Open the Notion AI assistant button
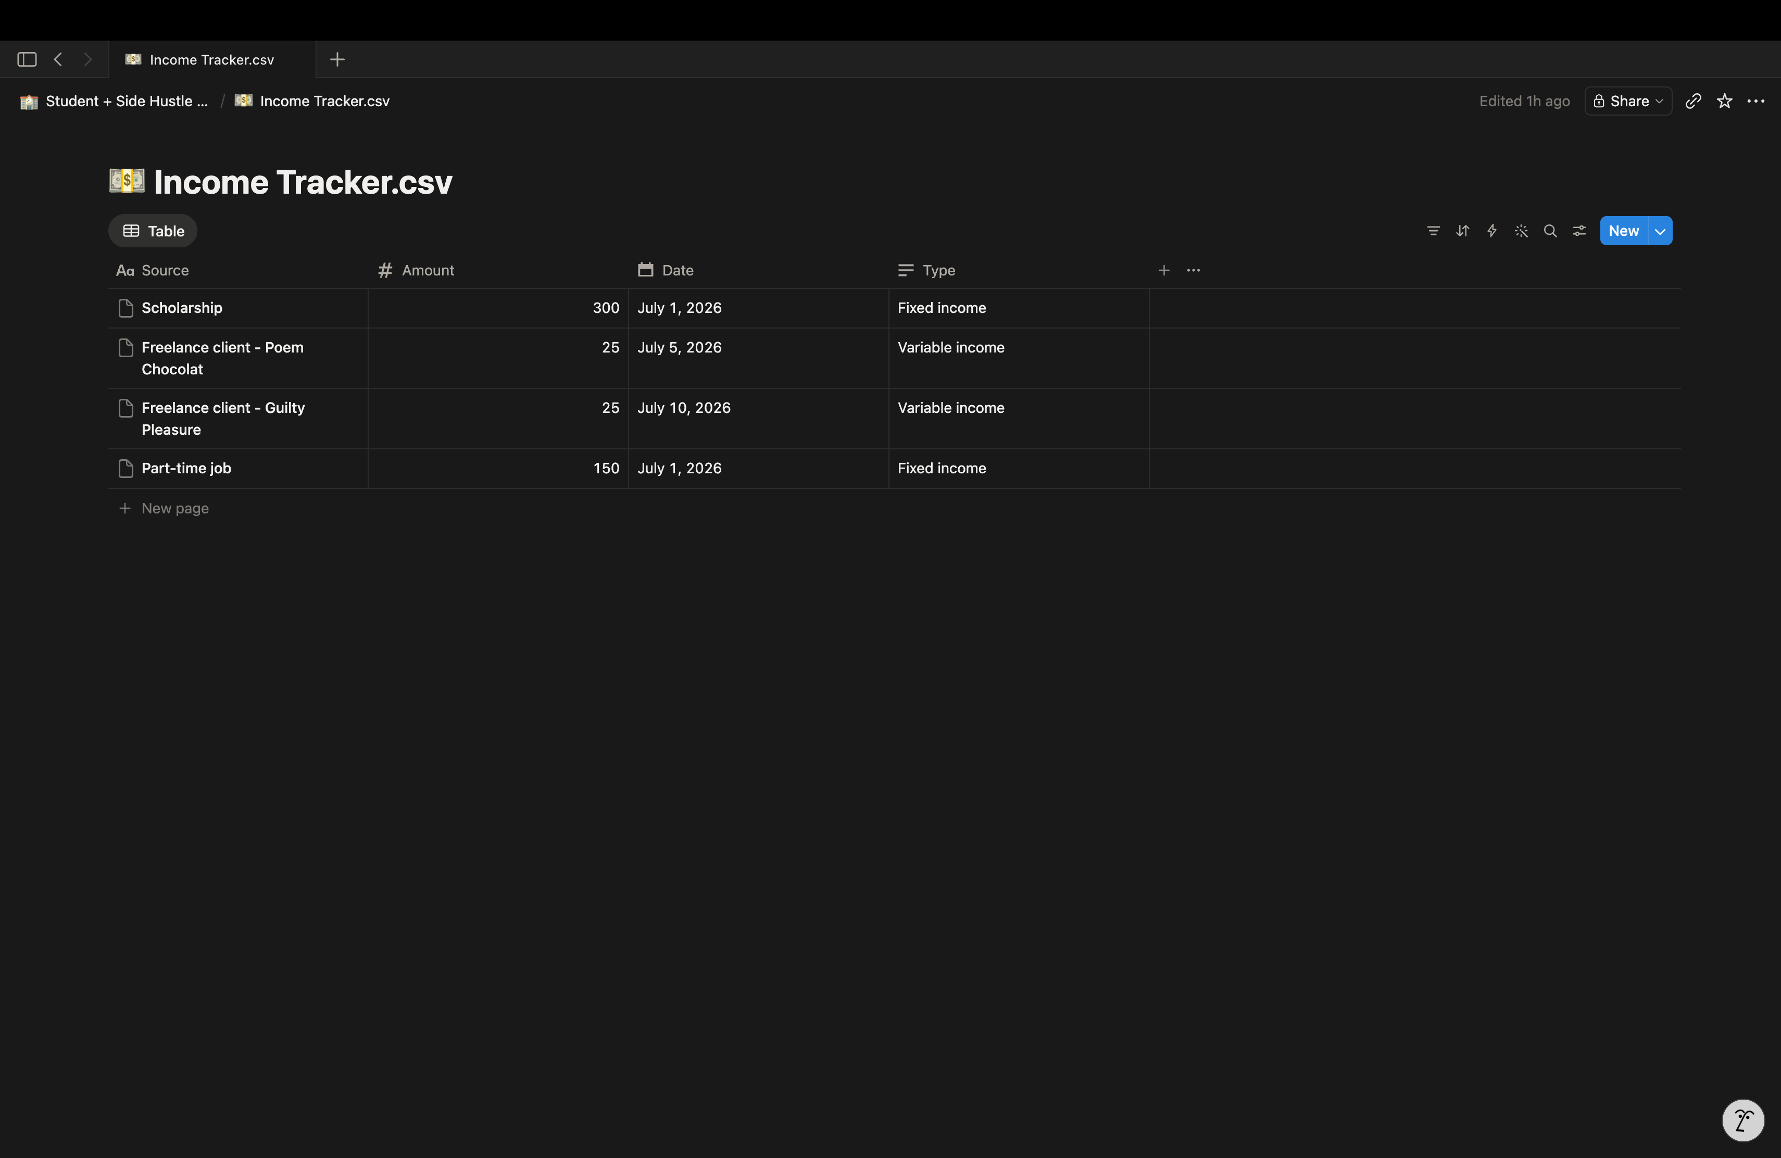This screenshot has width=1781, height=1158. tap(1743, 1120)
